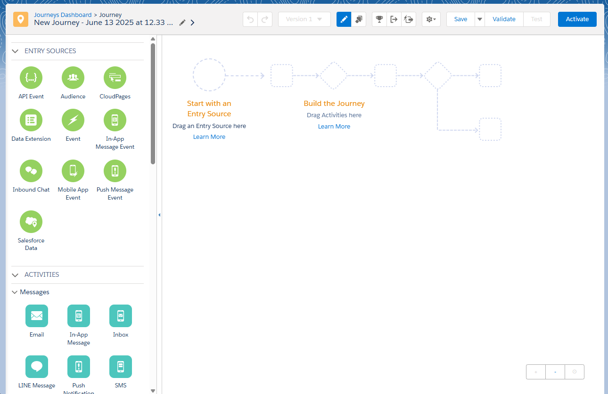Select the CloudPages entry source icon

click(x=115, y=78)
